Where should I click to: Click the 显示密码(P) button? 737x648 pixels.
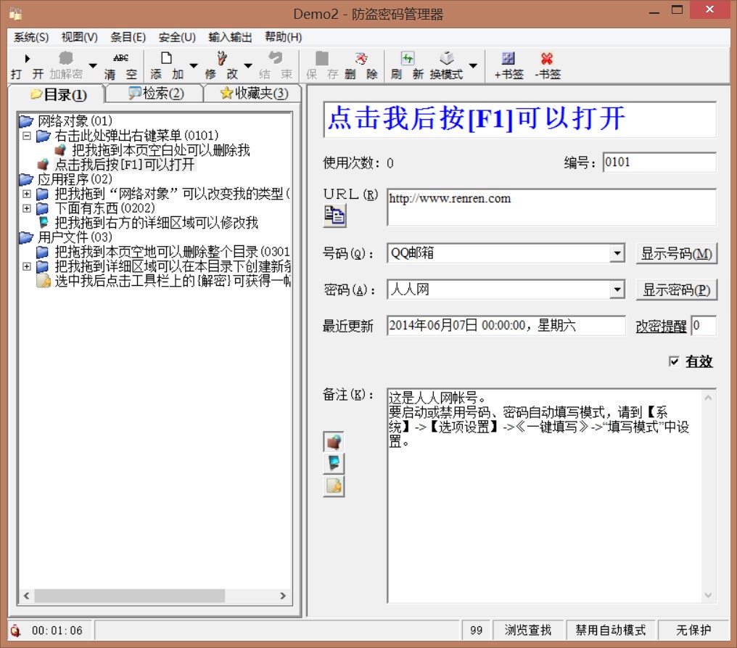pos(677,289)
